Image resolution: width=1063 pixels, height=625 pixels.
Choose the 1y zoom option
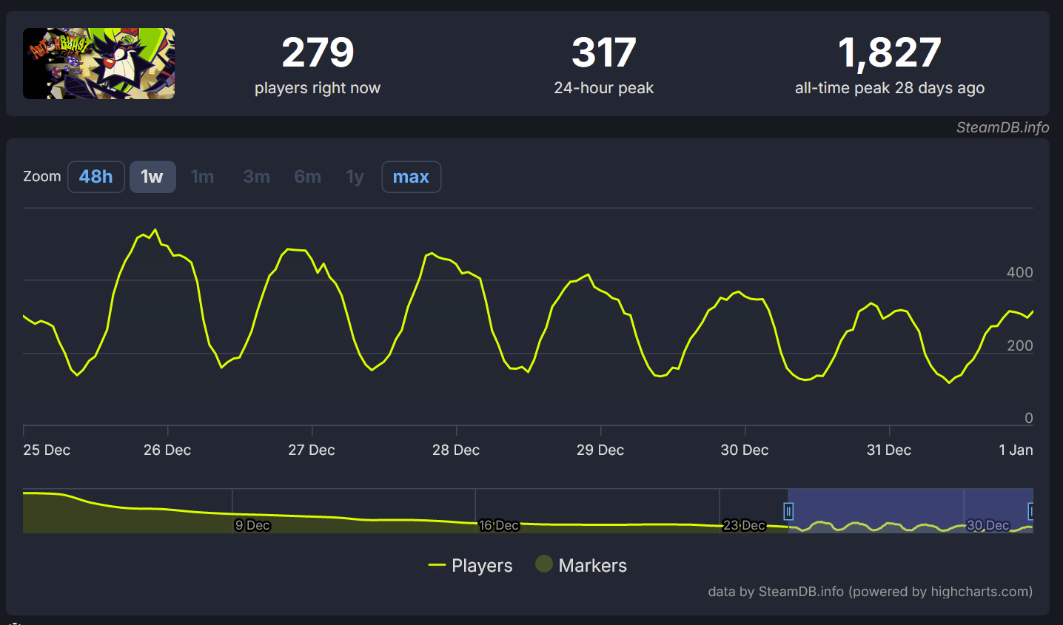(x=355, y=177)
